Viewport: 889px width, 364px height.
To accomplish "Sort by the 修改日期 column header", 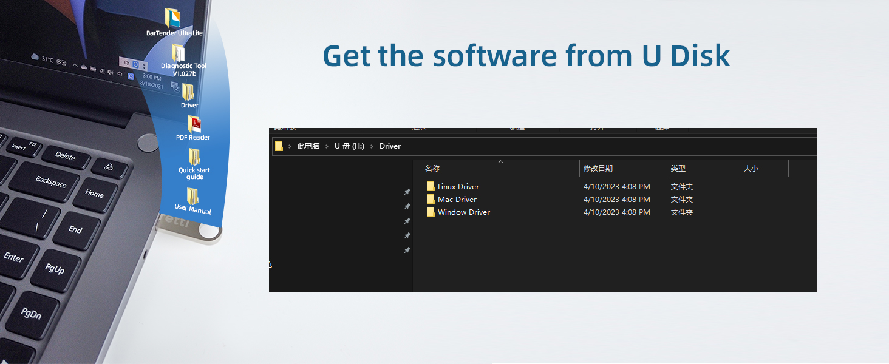I will point(598,169).
